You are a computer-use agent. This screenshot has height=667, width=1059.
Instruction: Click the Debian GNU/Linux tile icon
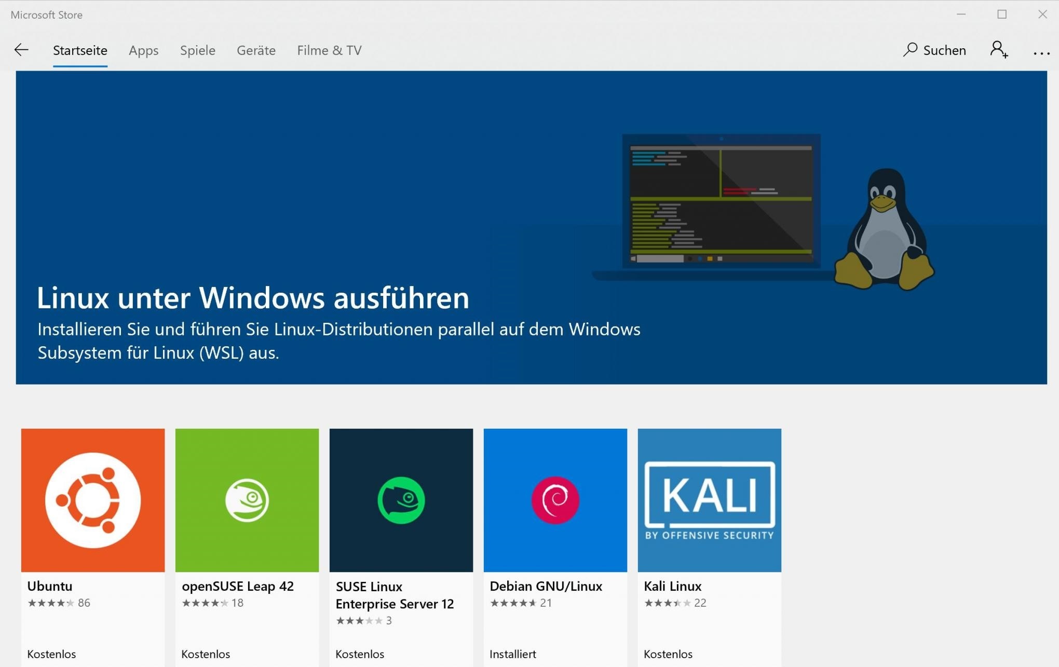555,500
